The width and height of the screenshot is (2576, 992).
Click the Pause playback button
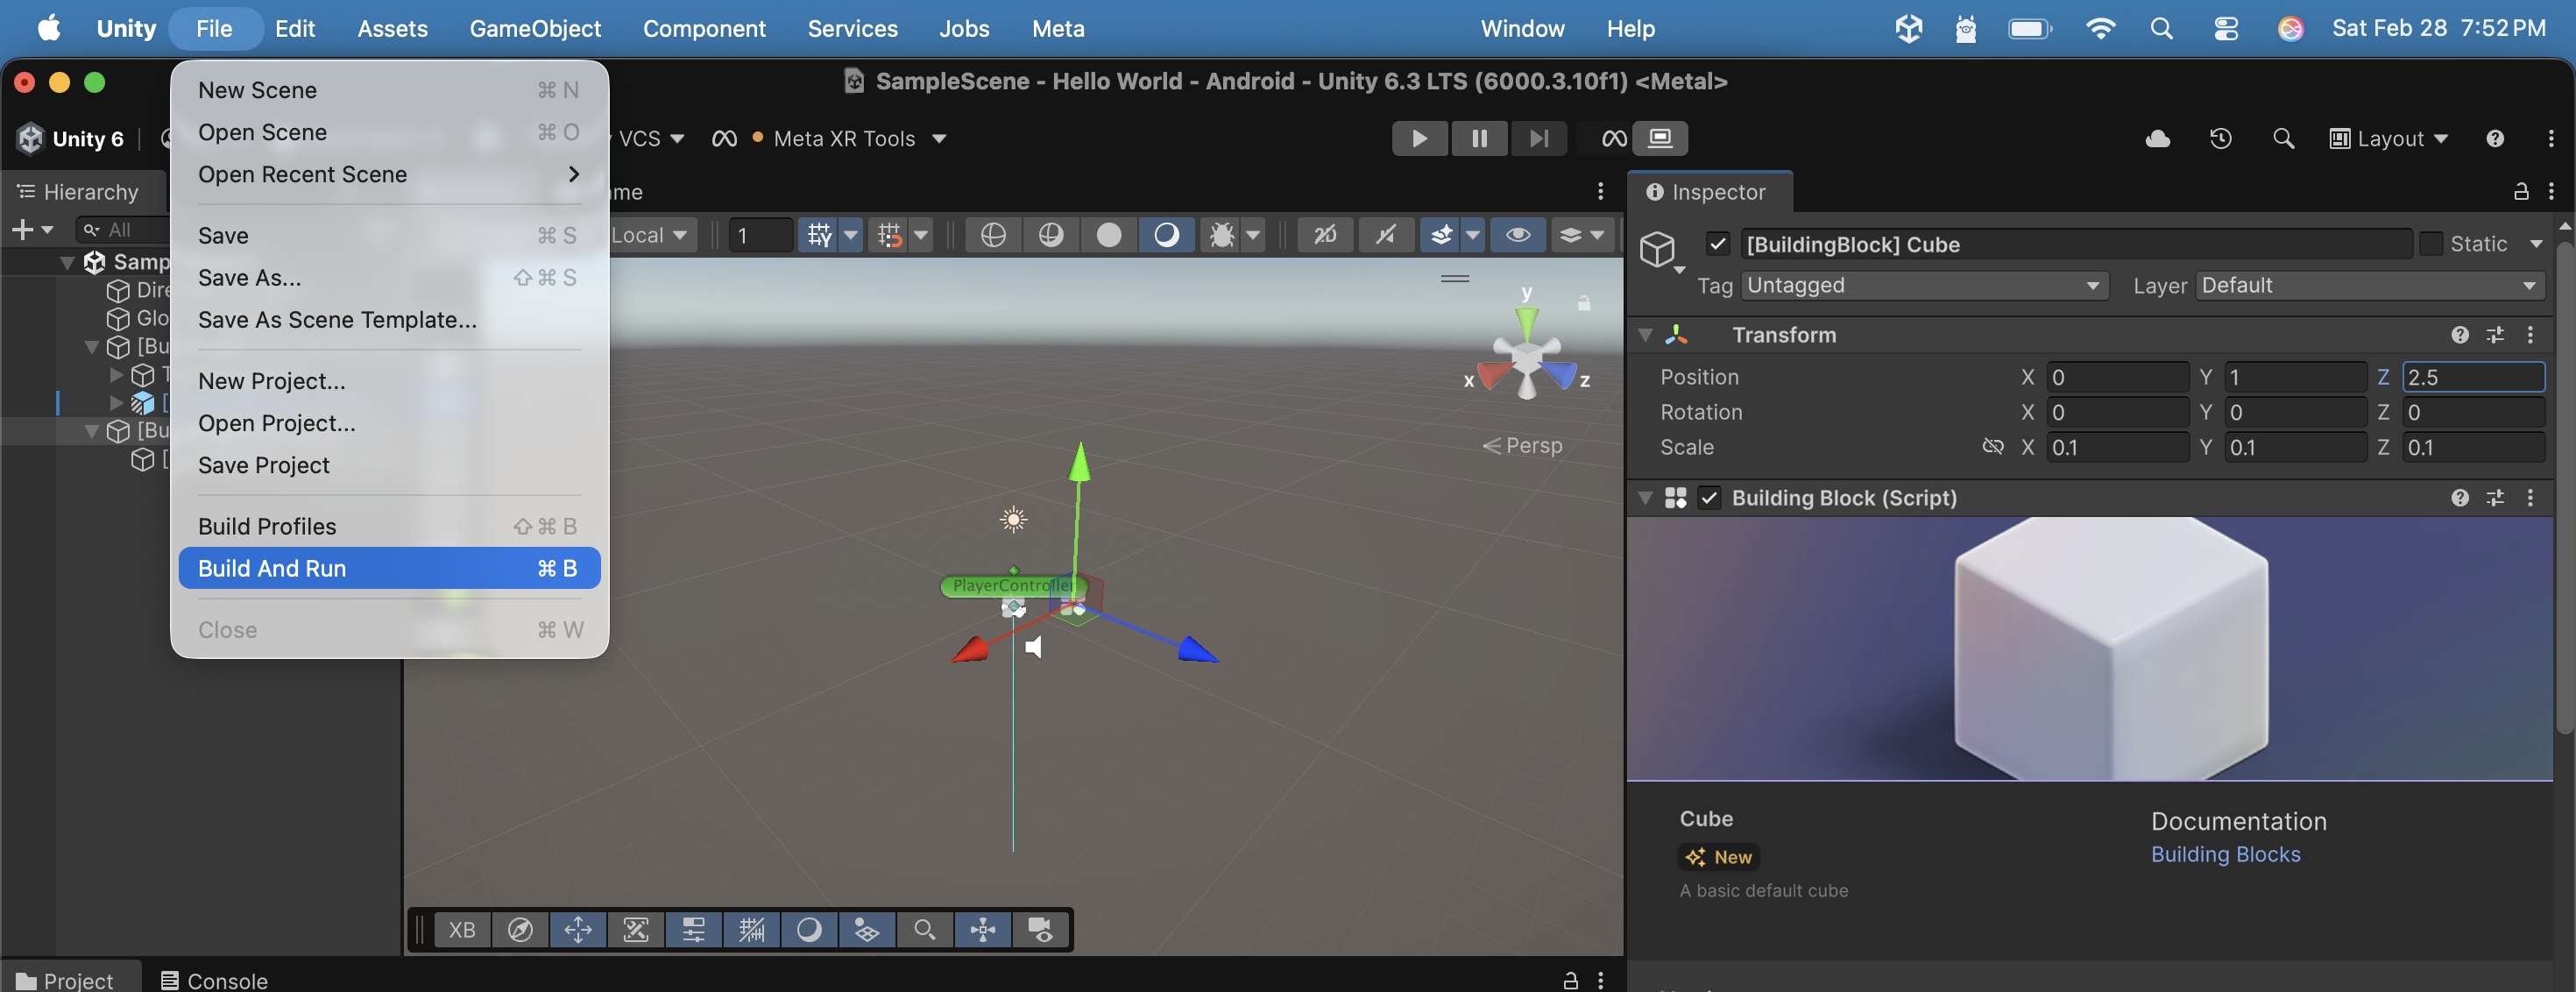pos(1478,138)
